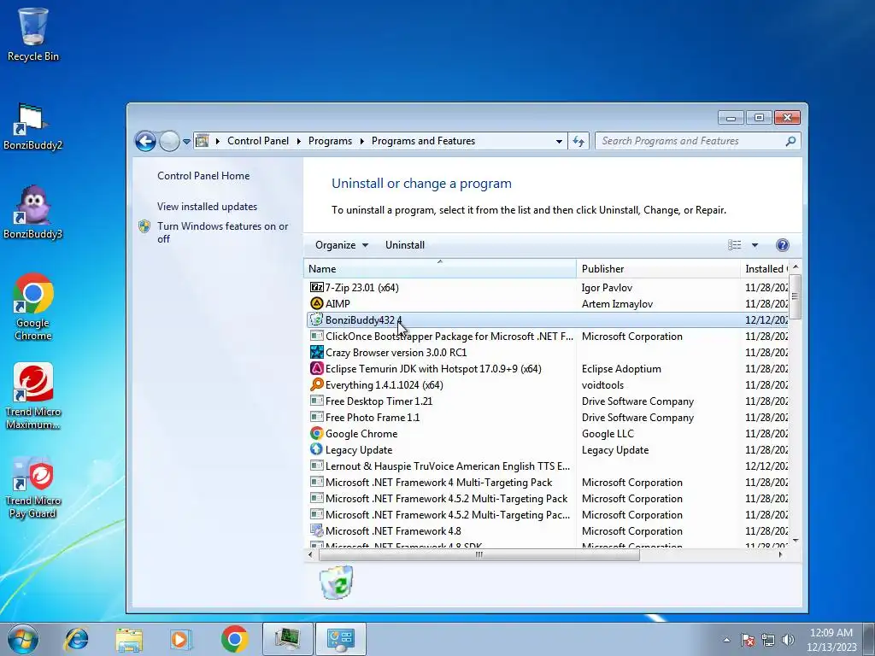Viewport: 875px width, 656px height.
Task: Select Lernout & Hauspie TruVoice row
Action: pos(547,466)
